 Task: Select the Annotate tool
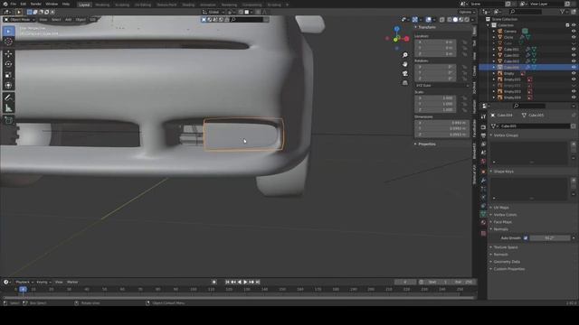click(8, 97)
